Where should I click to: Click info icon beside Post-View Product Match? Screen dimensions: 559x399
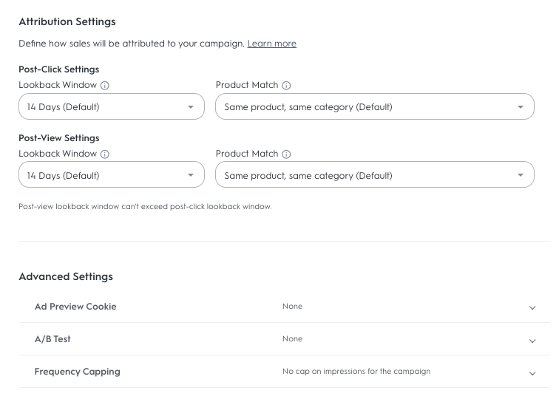[286, 154]
